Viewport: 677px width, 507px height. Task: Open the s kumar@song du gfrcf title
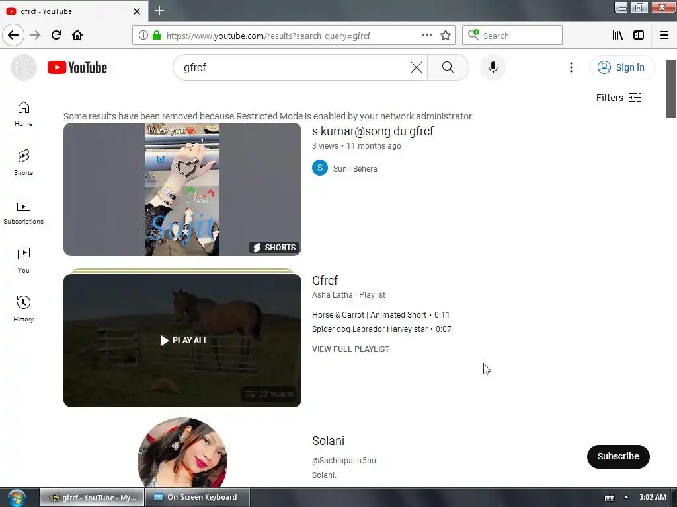tap(373, 131)
